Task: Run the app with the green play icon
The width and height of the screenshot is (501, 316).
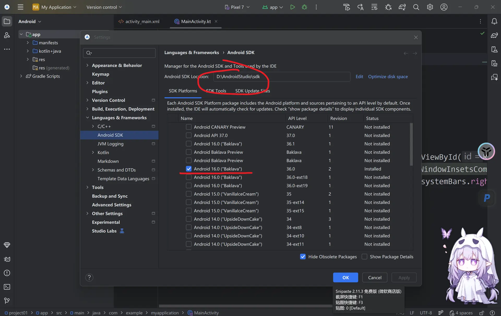Action: [x=293, y=7]
